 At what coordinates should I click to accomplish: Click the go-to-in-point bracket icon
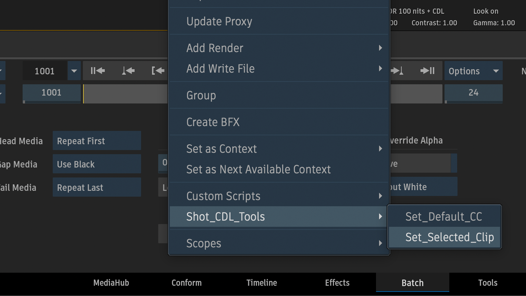point(158,71)
